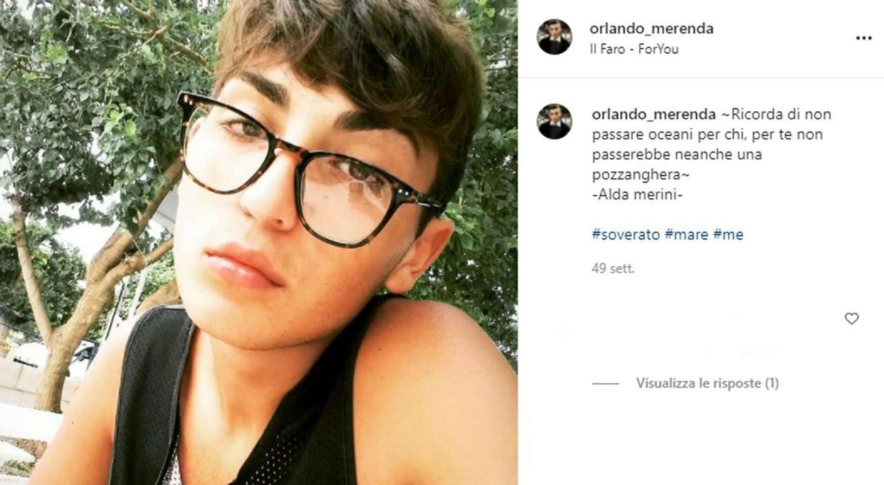
Task: Click orlando_merenda username in the caption
Action: point(653,115)
